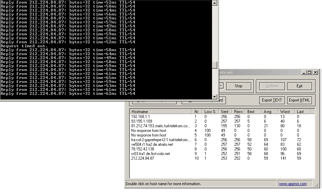
Task: Click the Exit button in WinMTR
Action: click(300, 86)
